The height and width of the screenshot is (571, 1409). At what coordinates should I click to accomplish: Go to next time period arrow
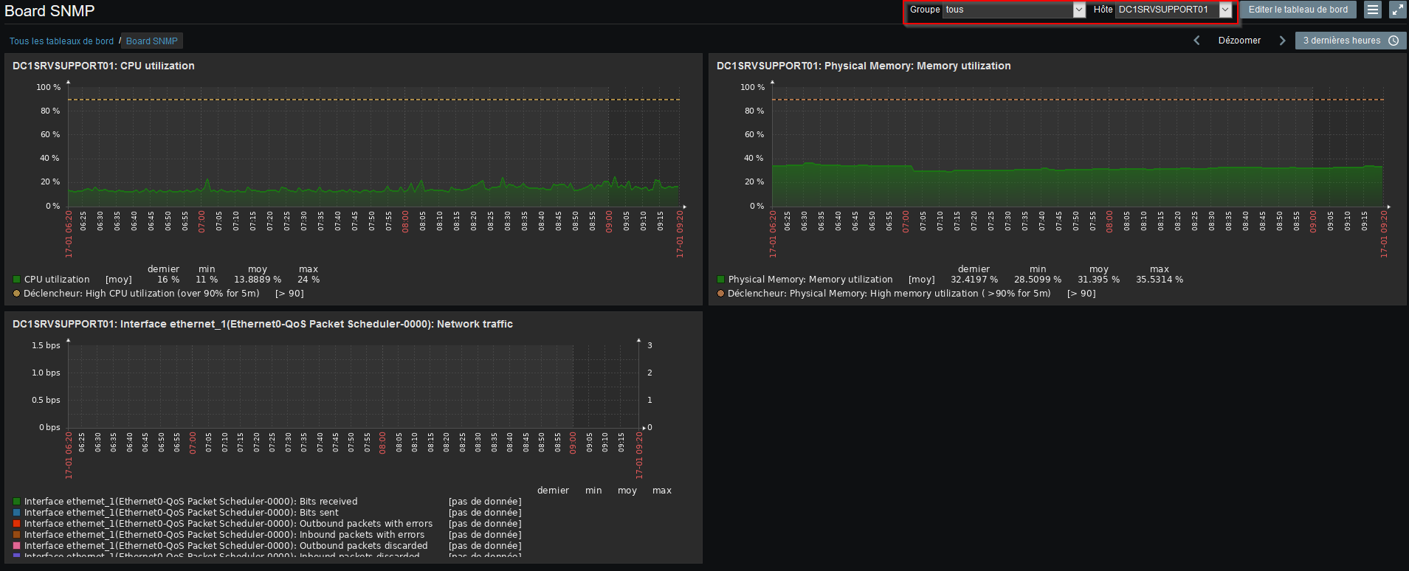[x=1282, y=41]
